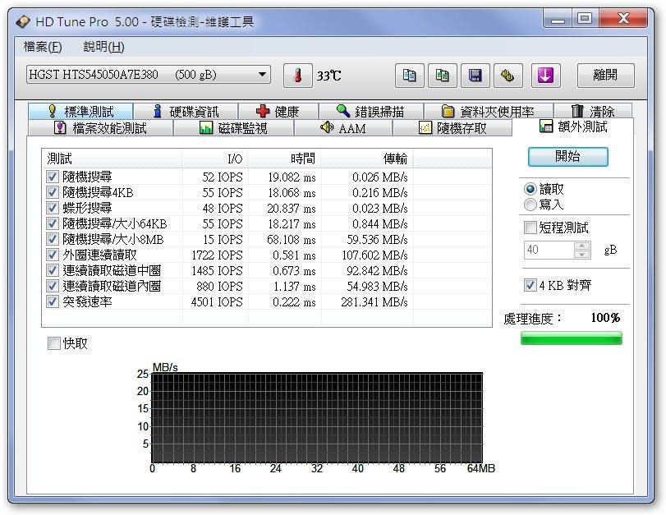The width and height of the screenshot is (666, 515).
Task: Click the thermometer temperature icon
Action: tap(297, 76)
